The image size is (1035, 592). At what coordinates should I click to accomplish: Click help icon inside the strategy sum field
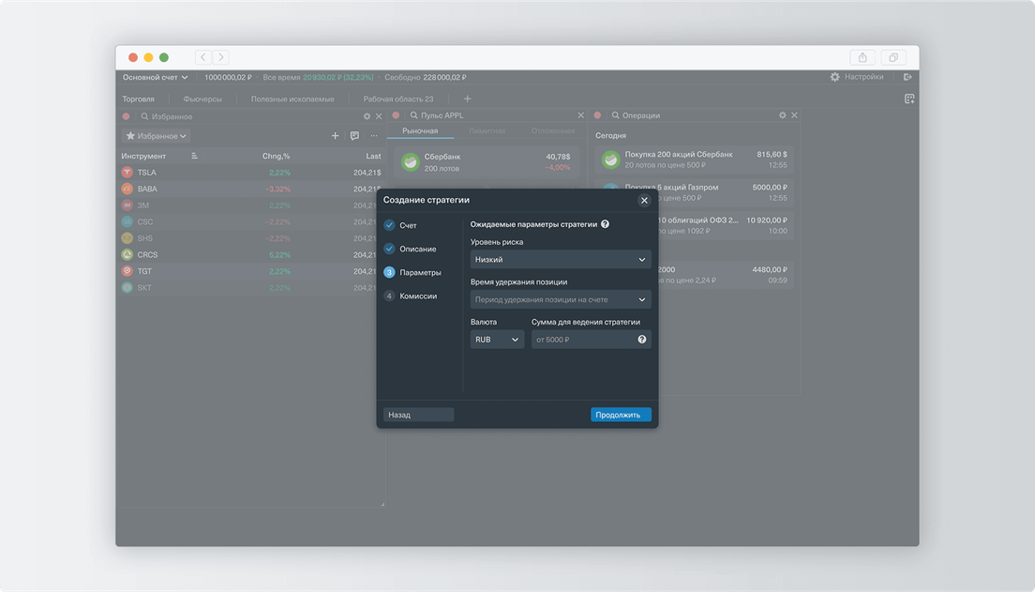click(x=642, y=340)
